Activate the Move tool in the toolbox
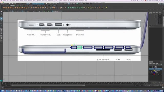The width and height of the screenshot is (164, 92). point(1,18)
